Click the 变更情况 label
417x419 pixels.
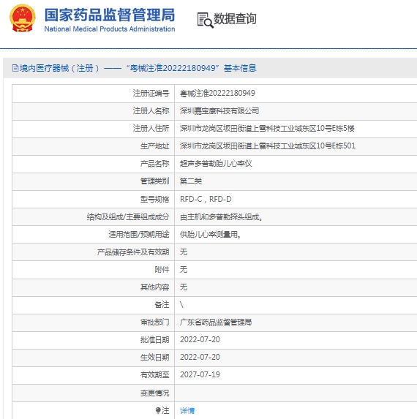click(155, 393)
